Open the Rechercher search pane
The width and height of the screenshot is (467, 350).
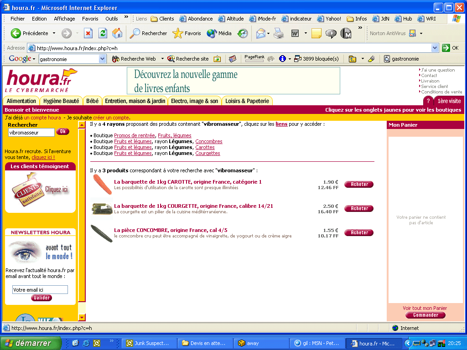point(148,33)
